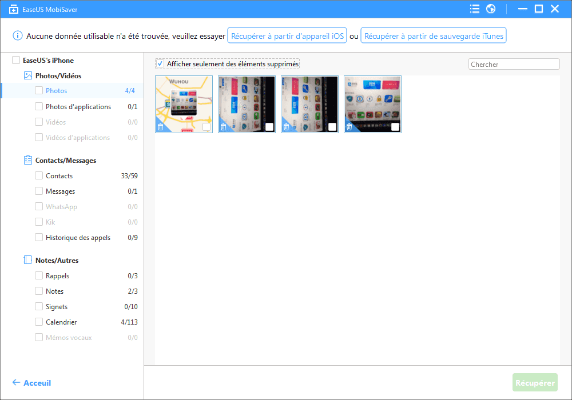Click trash icon on the fourth photo thumbnail
The width and height of the screenshot is (572, 400).
[x=349, y=127]
